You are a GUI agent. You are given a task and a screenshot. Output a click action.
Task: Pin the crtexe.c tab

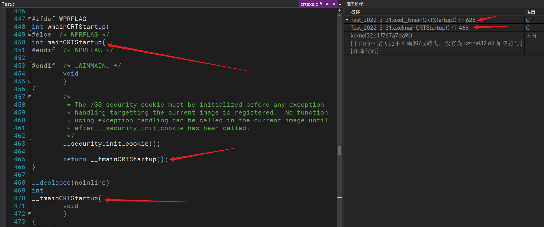coord(327,4)
